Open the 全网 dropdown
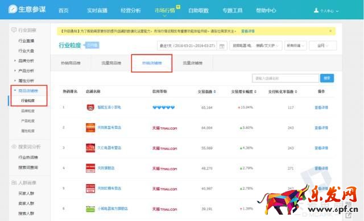Screen dimensions: 364x221 click(322, 45)
